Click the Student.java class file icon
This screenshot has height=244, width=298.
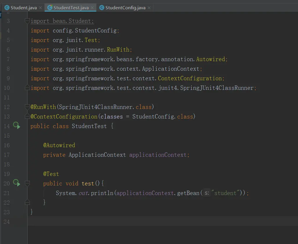[x=7, y=8]
